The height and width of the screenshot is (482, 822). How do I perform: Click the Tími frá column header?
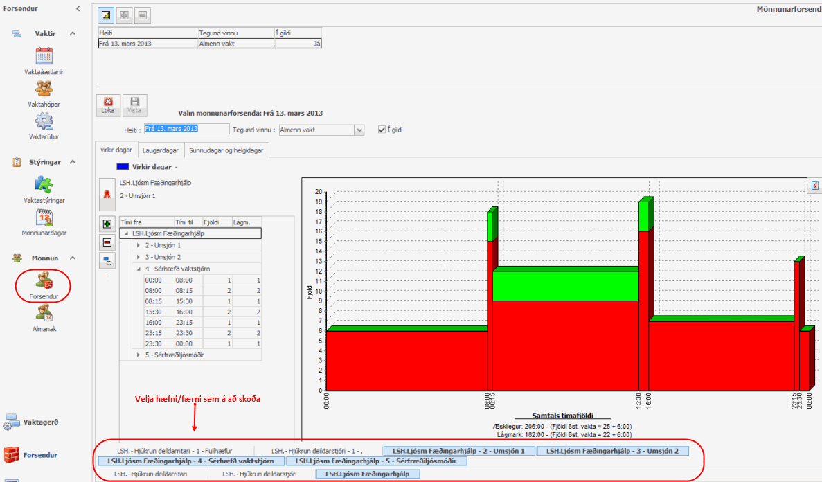pos(147,222)
